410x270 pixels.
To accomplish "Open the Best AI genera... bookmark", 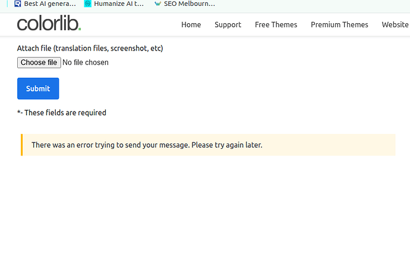I will 45,4.
